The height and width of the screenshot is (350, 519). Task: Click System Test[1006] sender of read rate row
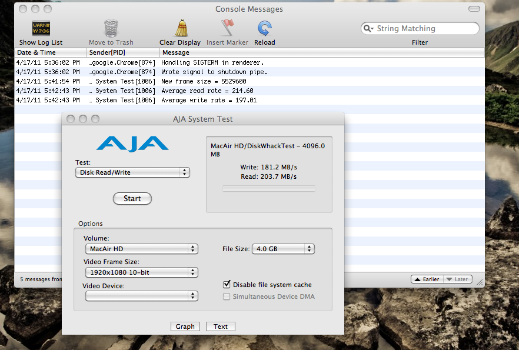(122, 91)
